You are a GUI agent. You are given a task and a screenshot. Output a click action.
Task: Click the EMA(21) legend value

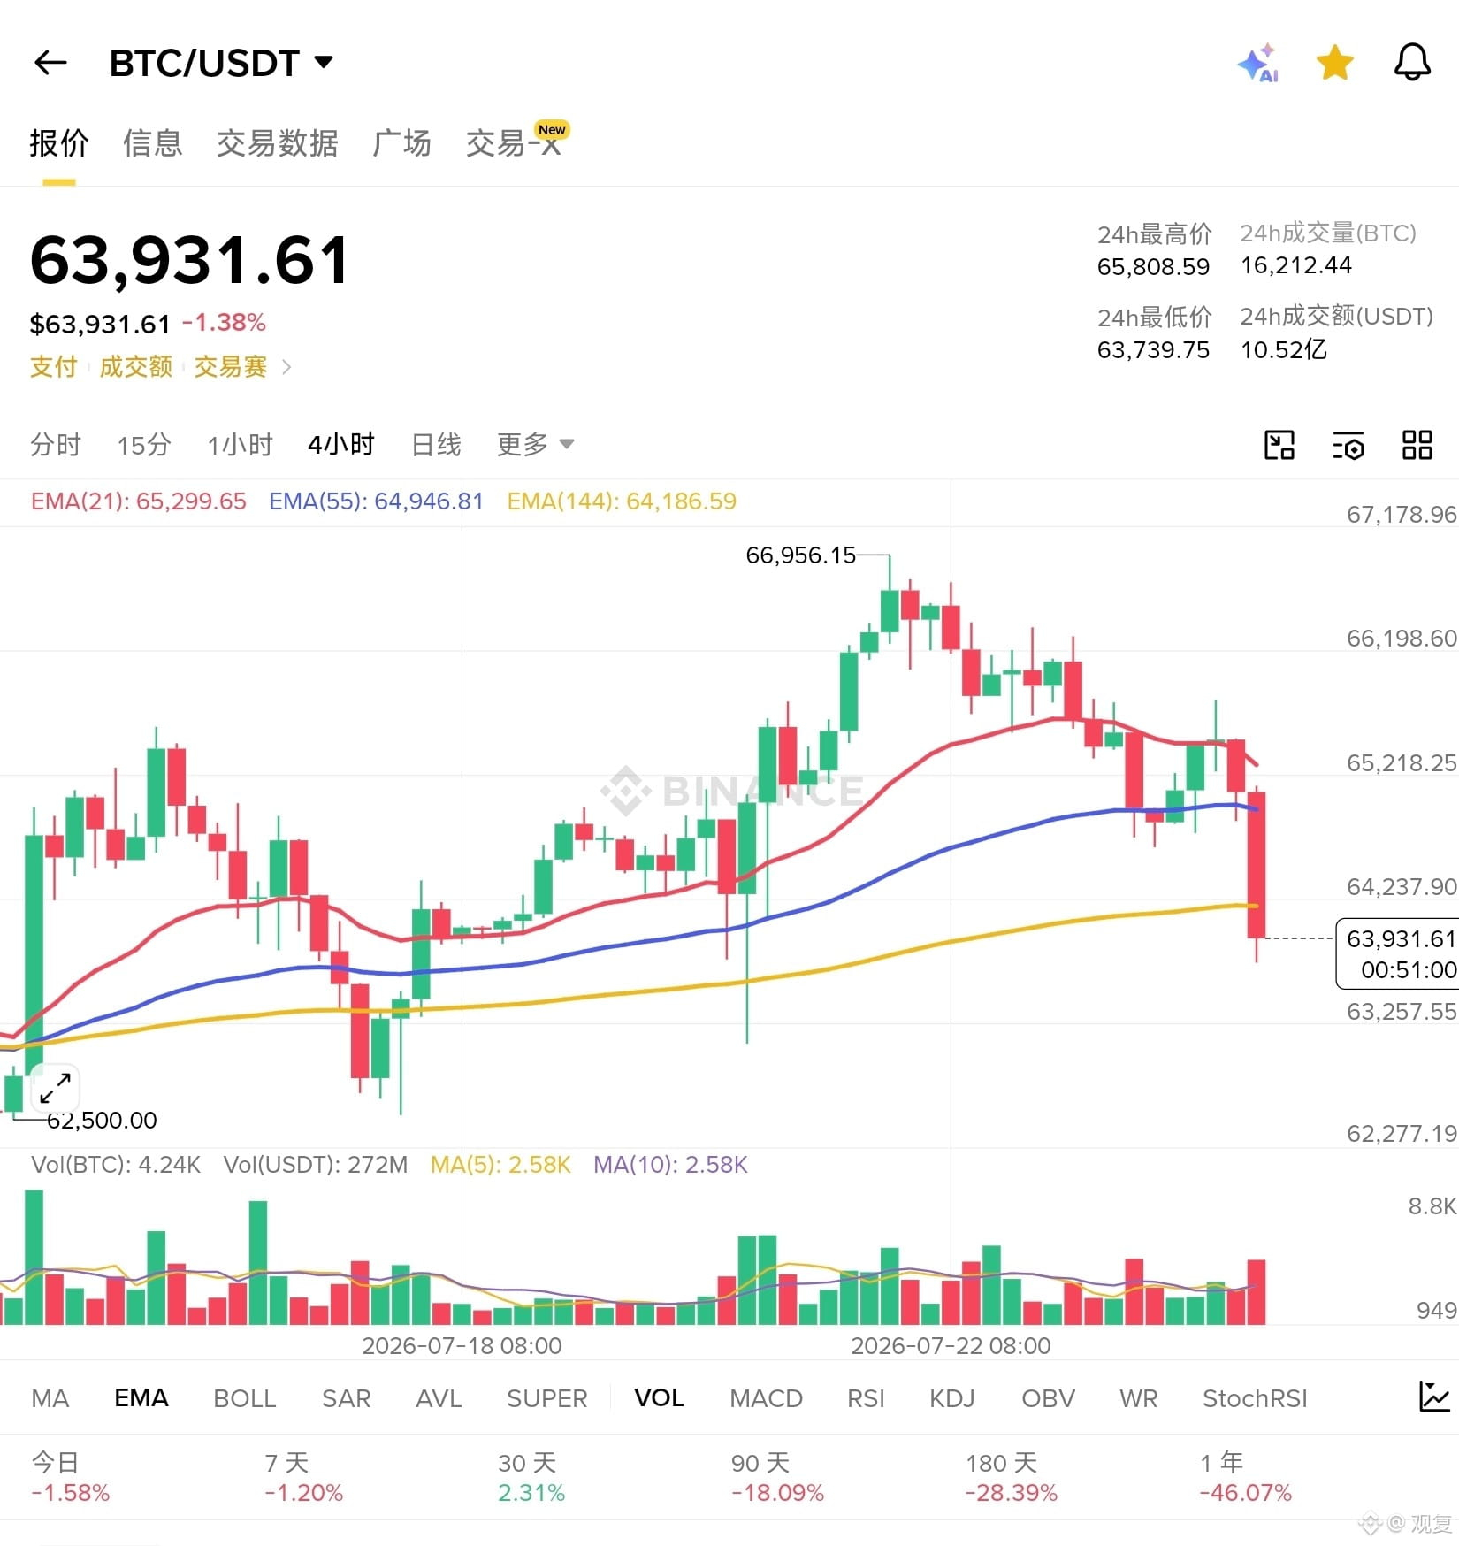(138, 501)
